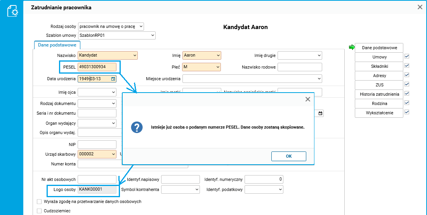Expand the Organ wydający dropdown
The height and width of the screenshot is (215, 427).
97,123
